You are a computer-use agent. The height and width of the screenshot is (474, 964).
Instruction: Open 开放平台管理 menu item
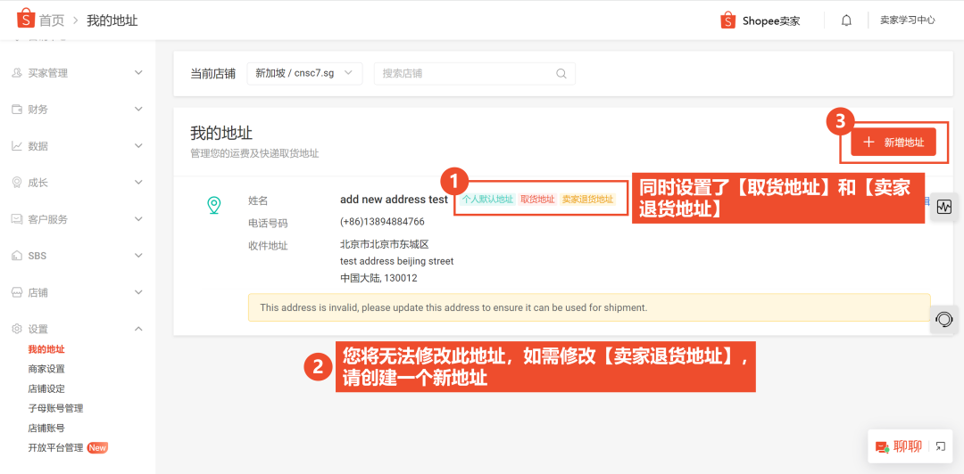(x=55, y=447)
